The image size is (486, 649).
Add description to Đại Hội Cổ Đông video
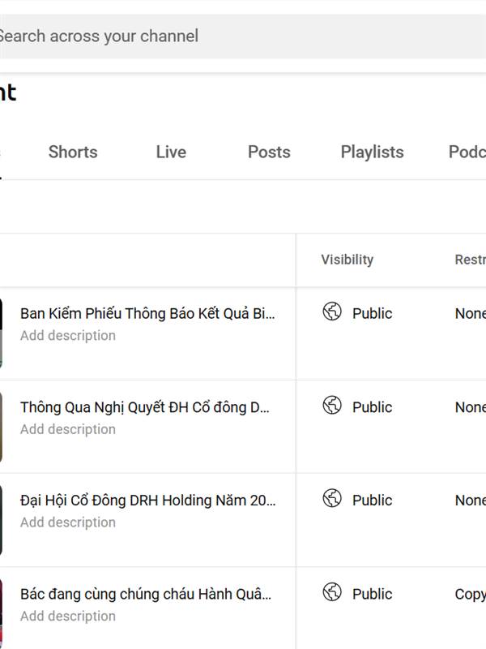click(x=68, y=522)
